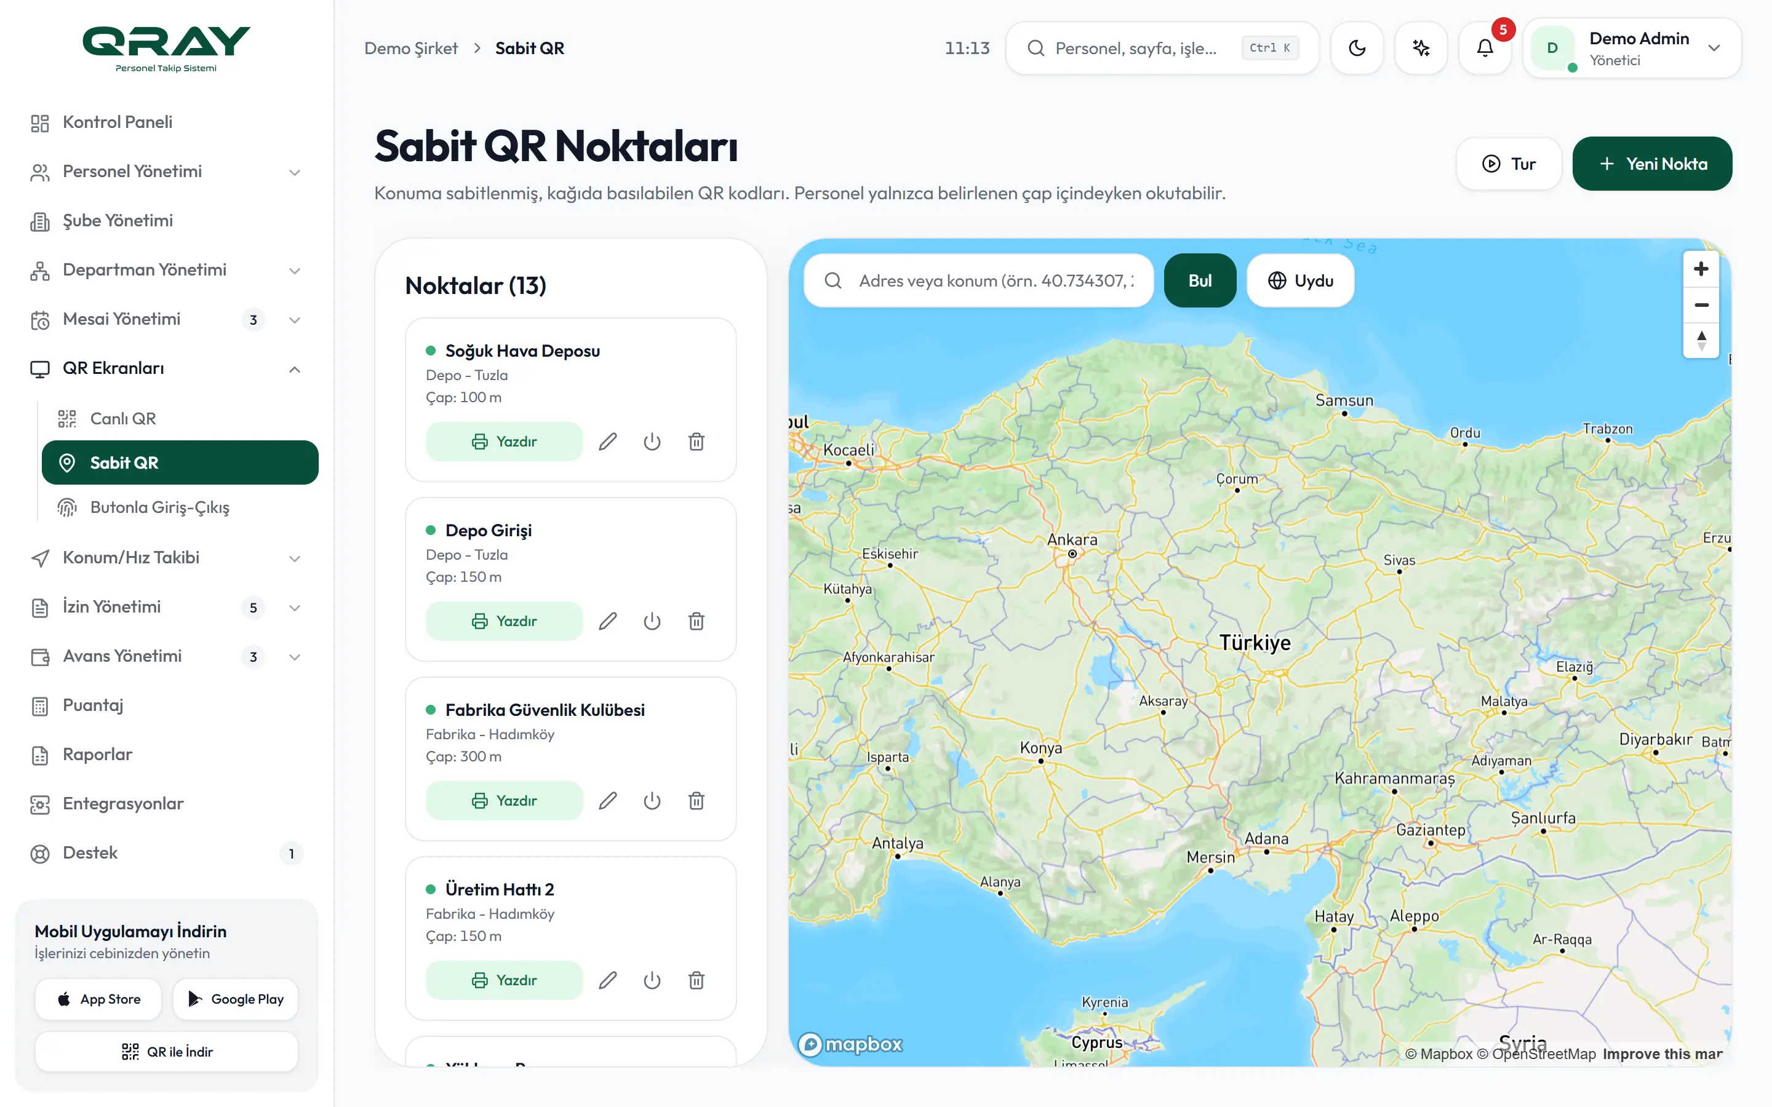The width and height of the screenshot is (1772, 1107).
Task: Print QR for Soğuk Hava Deposu
Action: tap(504, 442)
